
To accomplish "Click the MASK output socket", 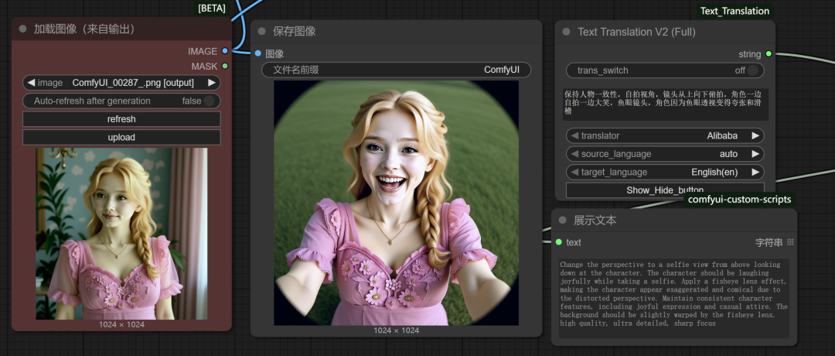I will pos(225,66).
